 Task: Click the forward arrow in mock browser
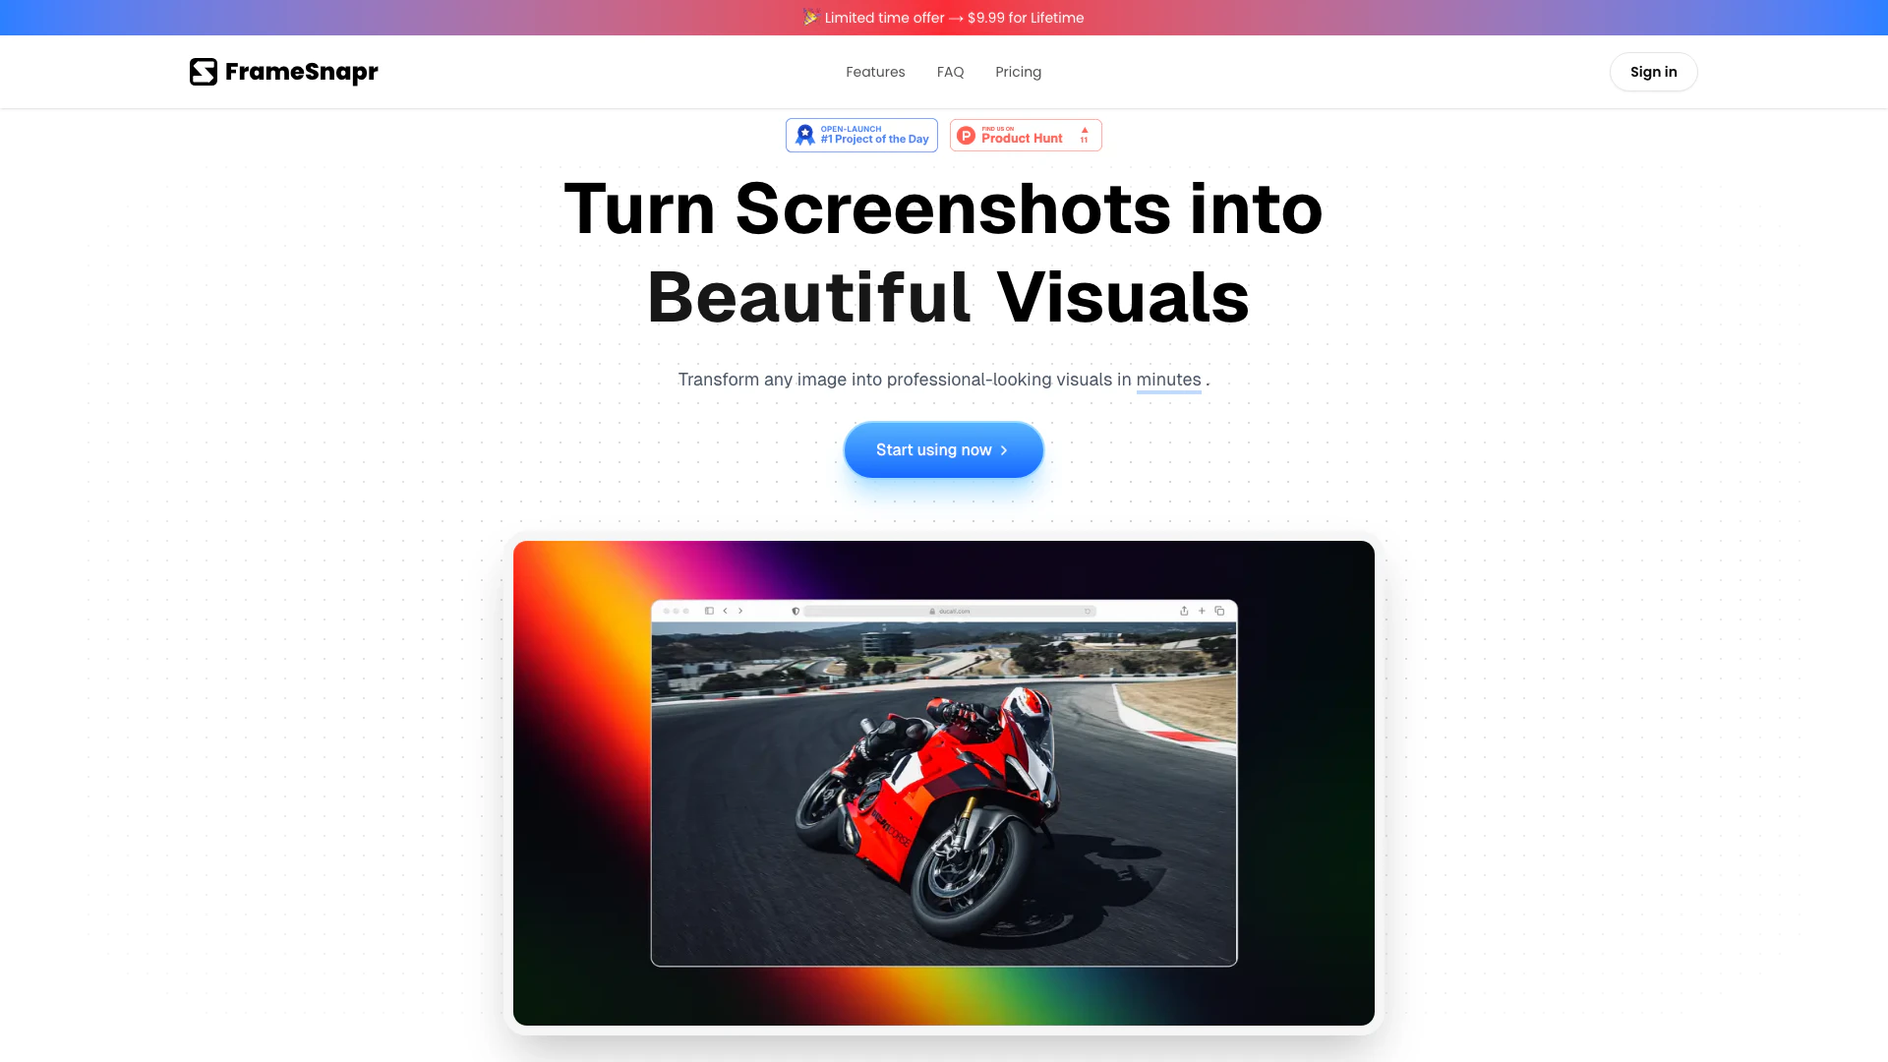click(x=740, y=611)
